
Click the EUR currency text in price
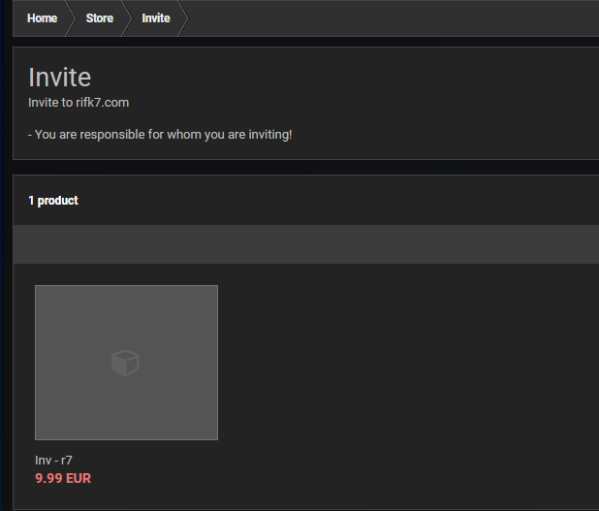(x=79, y=478)
